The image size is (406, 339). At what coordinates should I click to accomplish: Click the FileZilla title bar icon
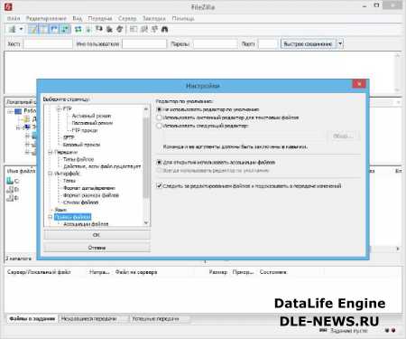[8, 6]
